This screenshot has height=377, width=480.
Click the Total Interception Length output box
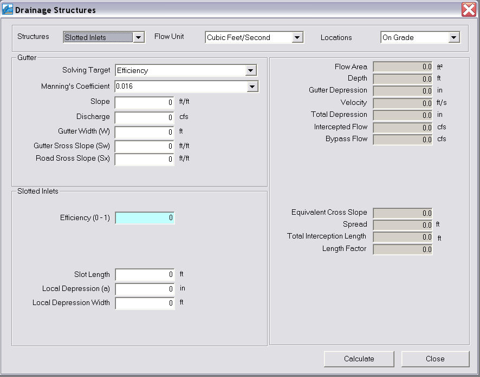403,237
